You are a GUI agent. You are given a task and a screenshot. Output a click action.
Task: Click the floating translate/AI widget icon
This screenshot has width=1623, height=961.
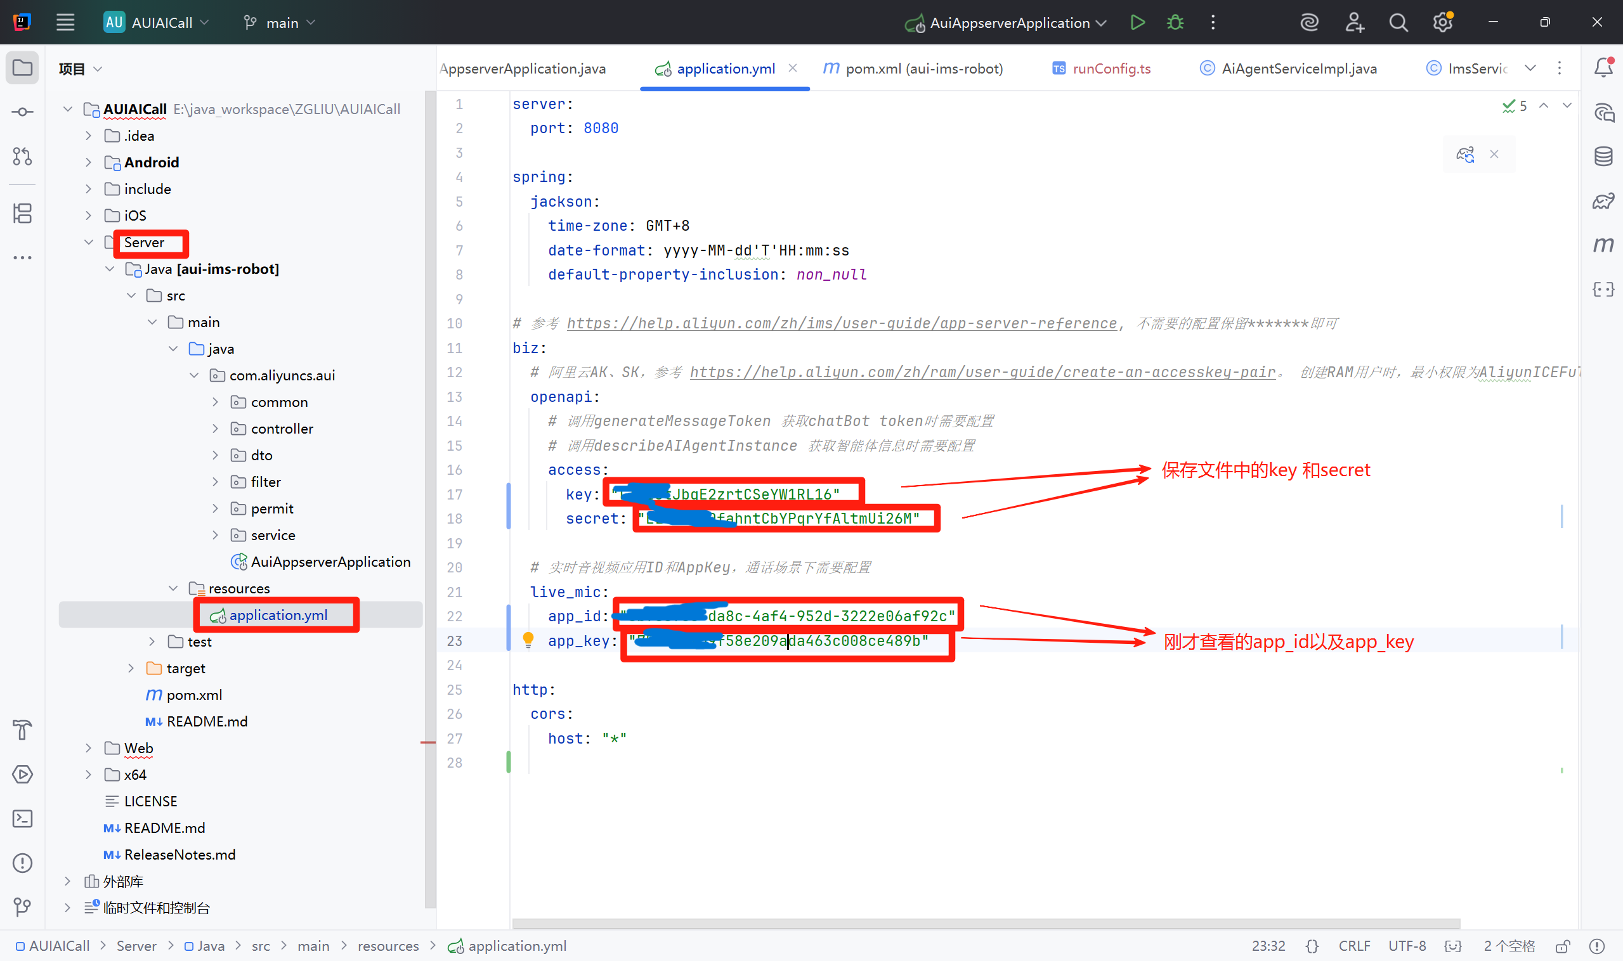(x=1465, y=154)
